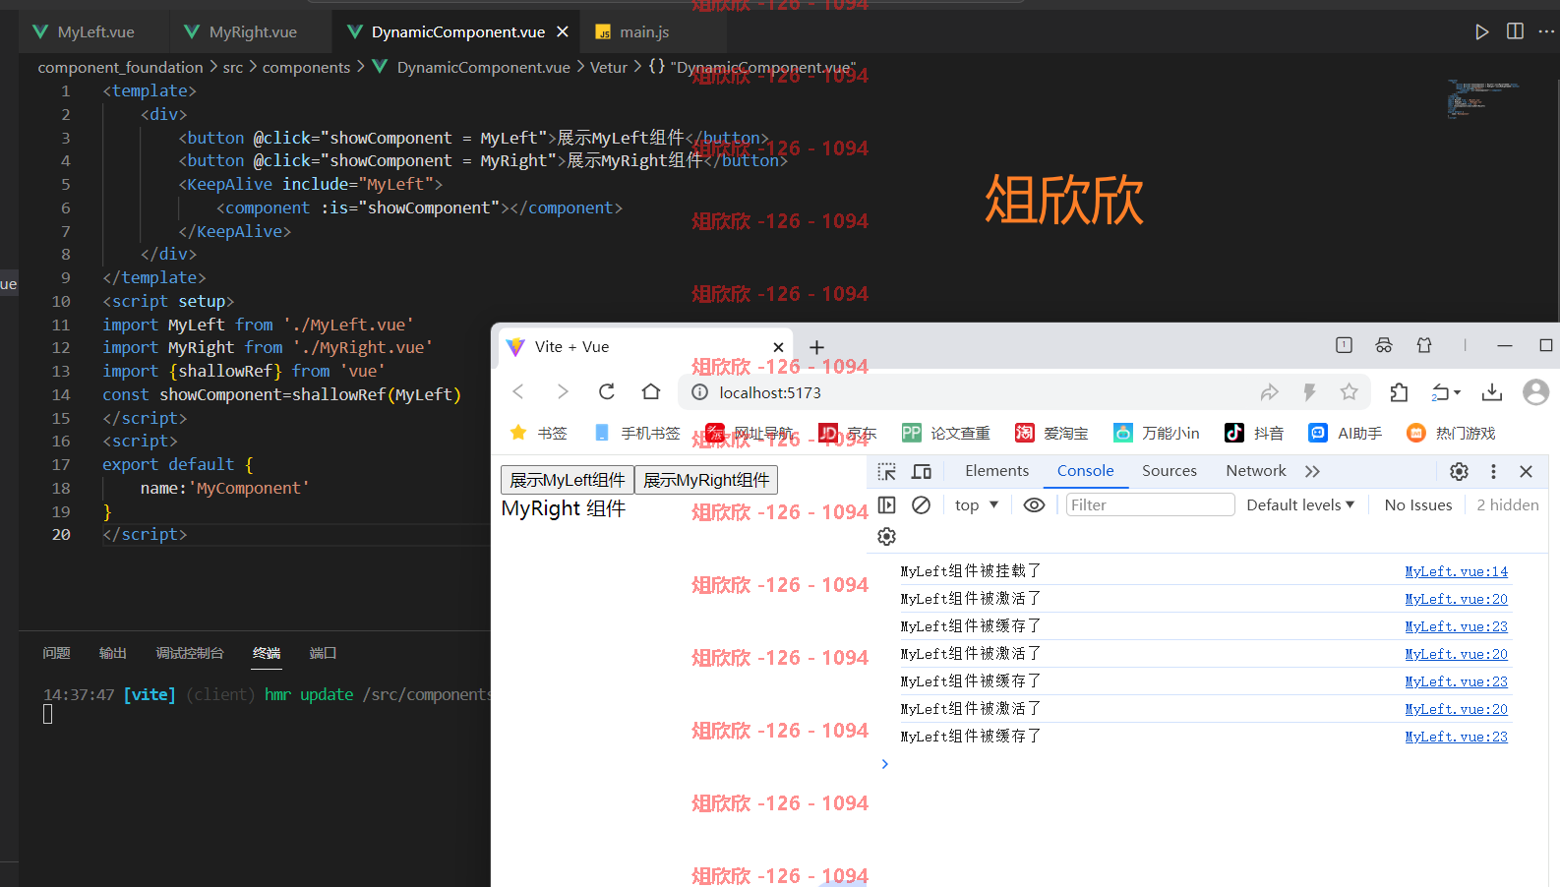Open the 问题 panel tab
The image size is (1560, 887).
click(x=56, y=653)
